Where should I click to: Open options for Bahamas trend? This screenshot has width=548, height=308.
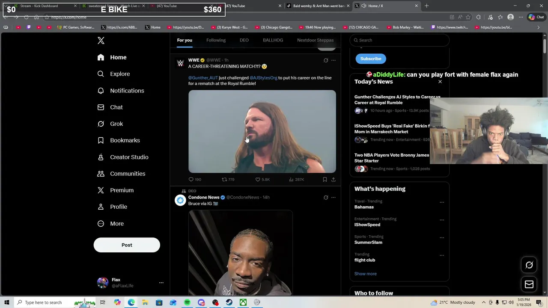tap(442, 202)
